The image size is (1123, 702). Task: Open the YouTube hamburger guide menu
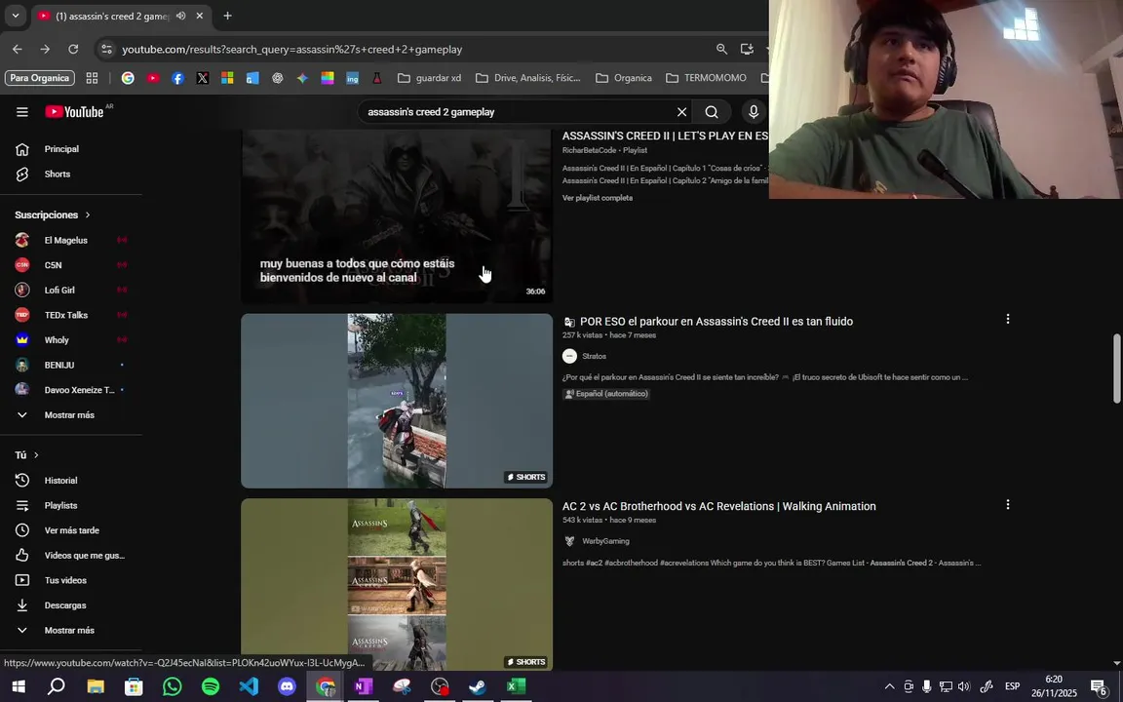tap(22, 112)
